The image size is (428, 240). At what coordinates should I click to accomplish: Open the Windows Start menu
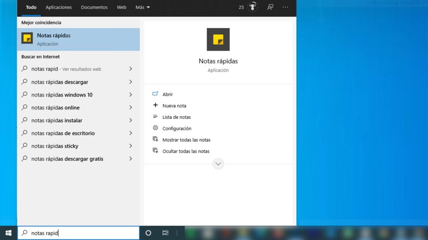coord(8,233)
